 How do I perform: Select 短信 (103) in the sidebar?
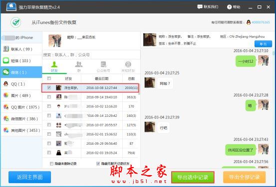click(x=21, y=61)
